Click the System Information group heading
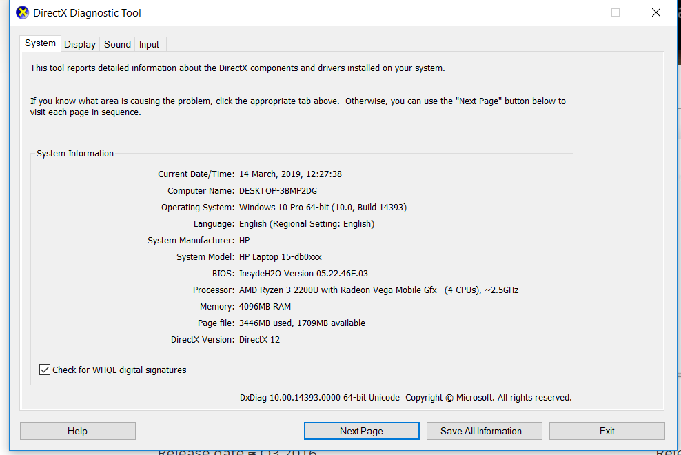 pyautogui.click(x=75, y=154)
